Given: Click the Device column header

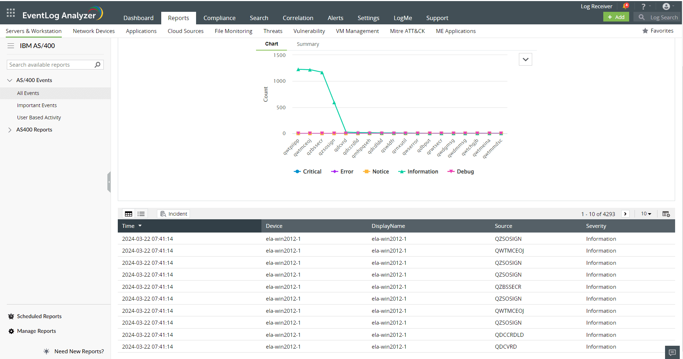Looking at the screenshot, I should pos(274,226).
